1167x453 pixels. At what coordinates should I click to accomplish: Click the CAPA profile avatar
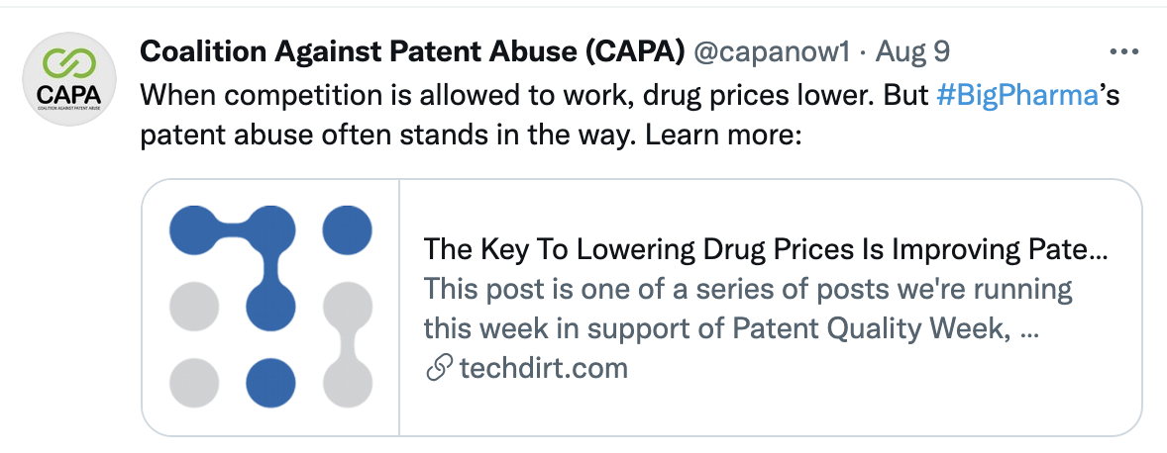pos(69,79)
